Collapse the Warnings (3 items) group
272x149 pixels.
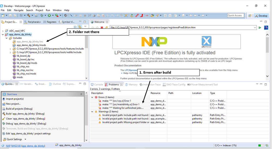pos(92,111)
